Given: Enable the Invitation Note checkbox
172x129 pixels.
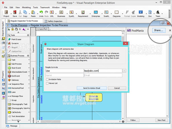Looking at the screenshot, I should pyautogui.click(x=47, y=79).
